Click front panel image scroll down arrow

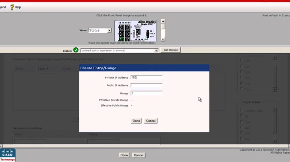(x=163, y=39)
